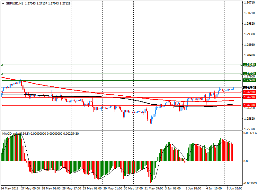
Task: Click the 4 Jun 10:00 time label
Action: (x=214, y=188)
